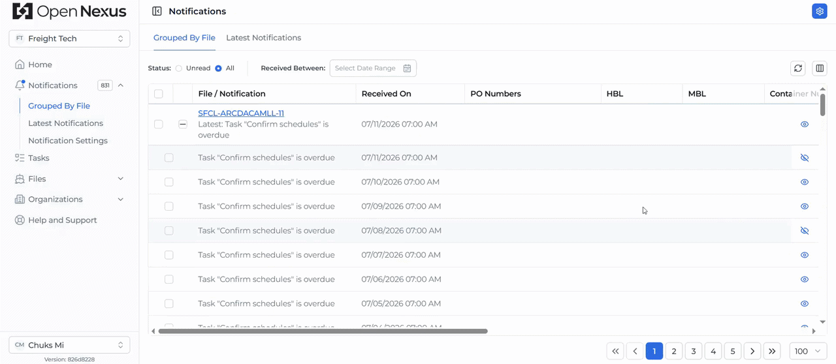
Task: Click the Tasks checklist icon
Action: pyautogui.click(x=20, y=158)
